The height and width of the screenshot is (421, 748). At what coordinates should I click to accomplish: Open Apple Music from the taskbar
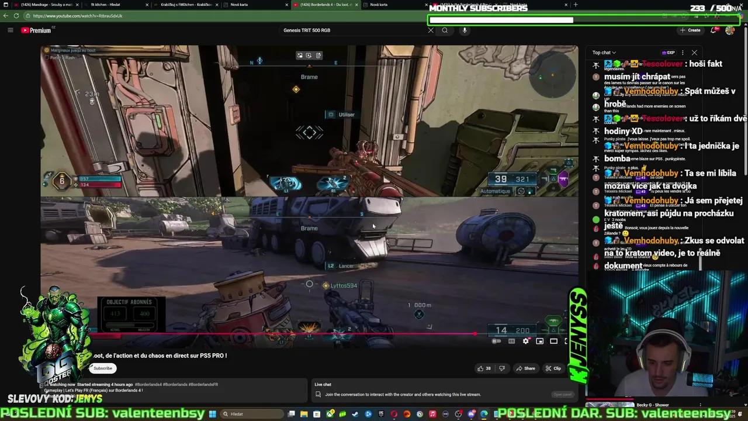click(432, 414)
